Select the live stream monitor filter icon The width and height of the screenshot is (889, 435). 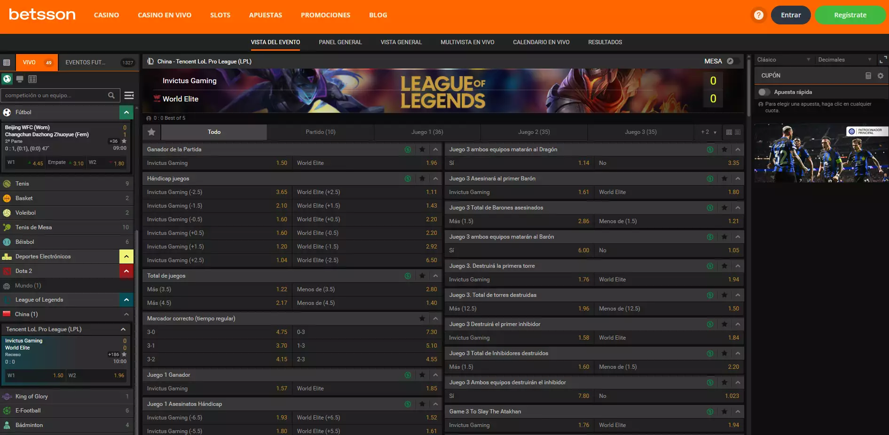20,79
